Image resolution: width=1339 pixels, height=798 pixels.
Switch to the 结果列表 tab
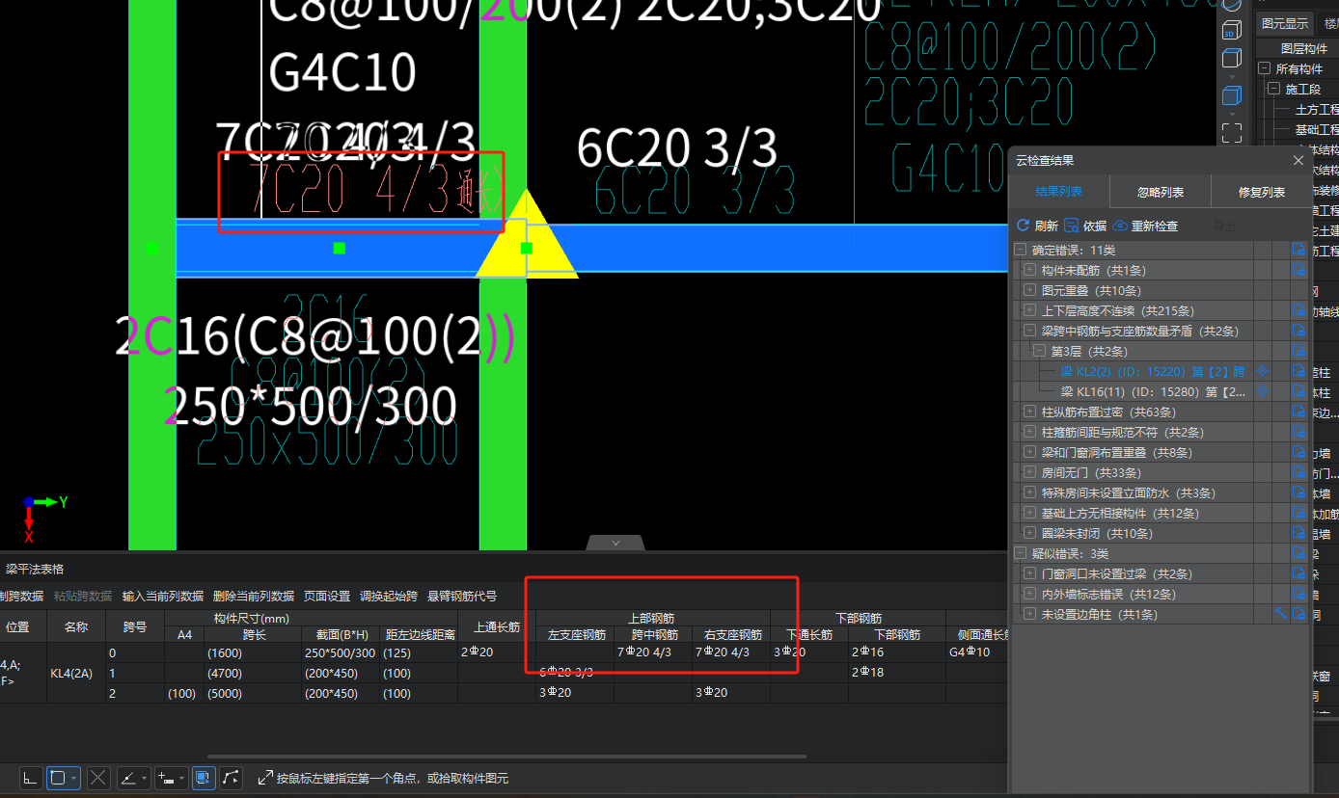(x=1059, y=192)
